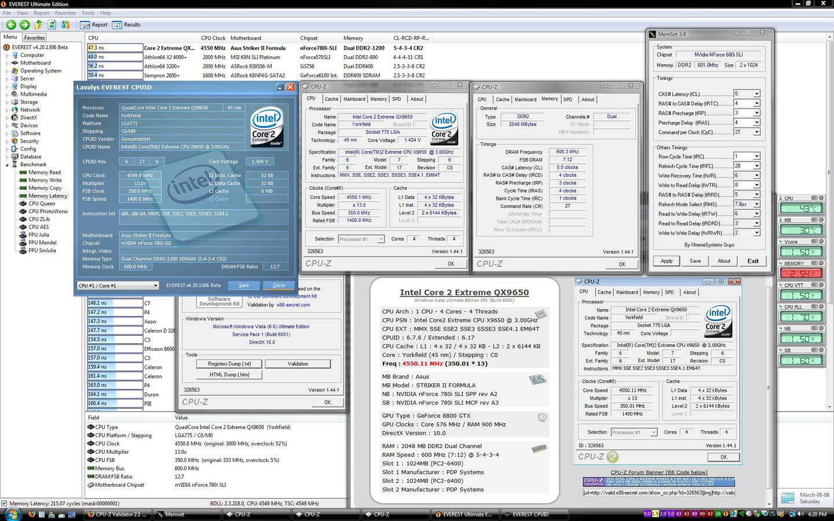Select FPU Julia benchmark item
834x521 pixels.
click(x=35, y=235)
